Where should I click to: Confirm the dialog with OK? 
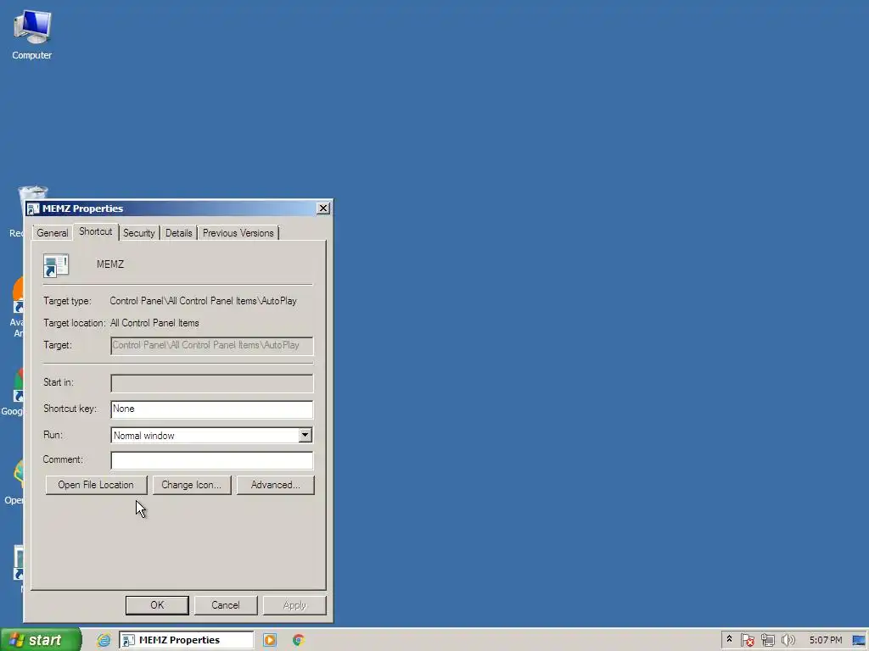157,605
